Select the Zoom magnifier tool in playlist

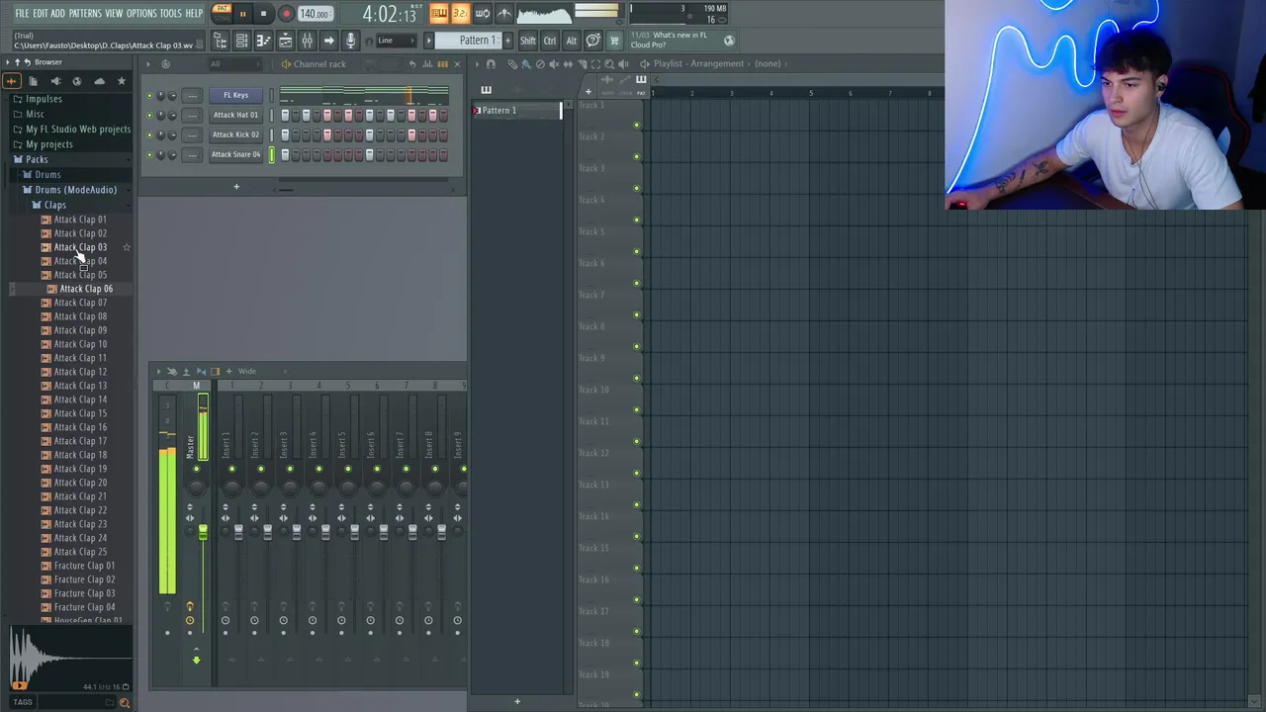point(609,63)
